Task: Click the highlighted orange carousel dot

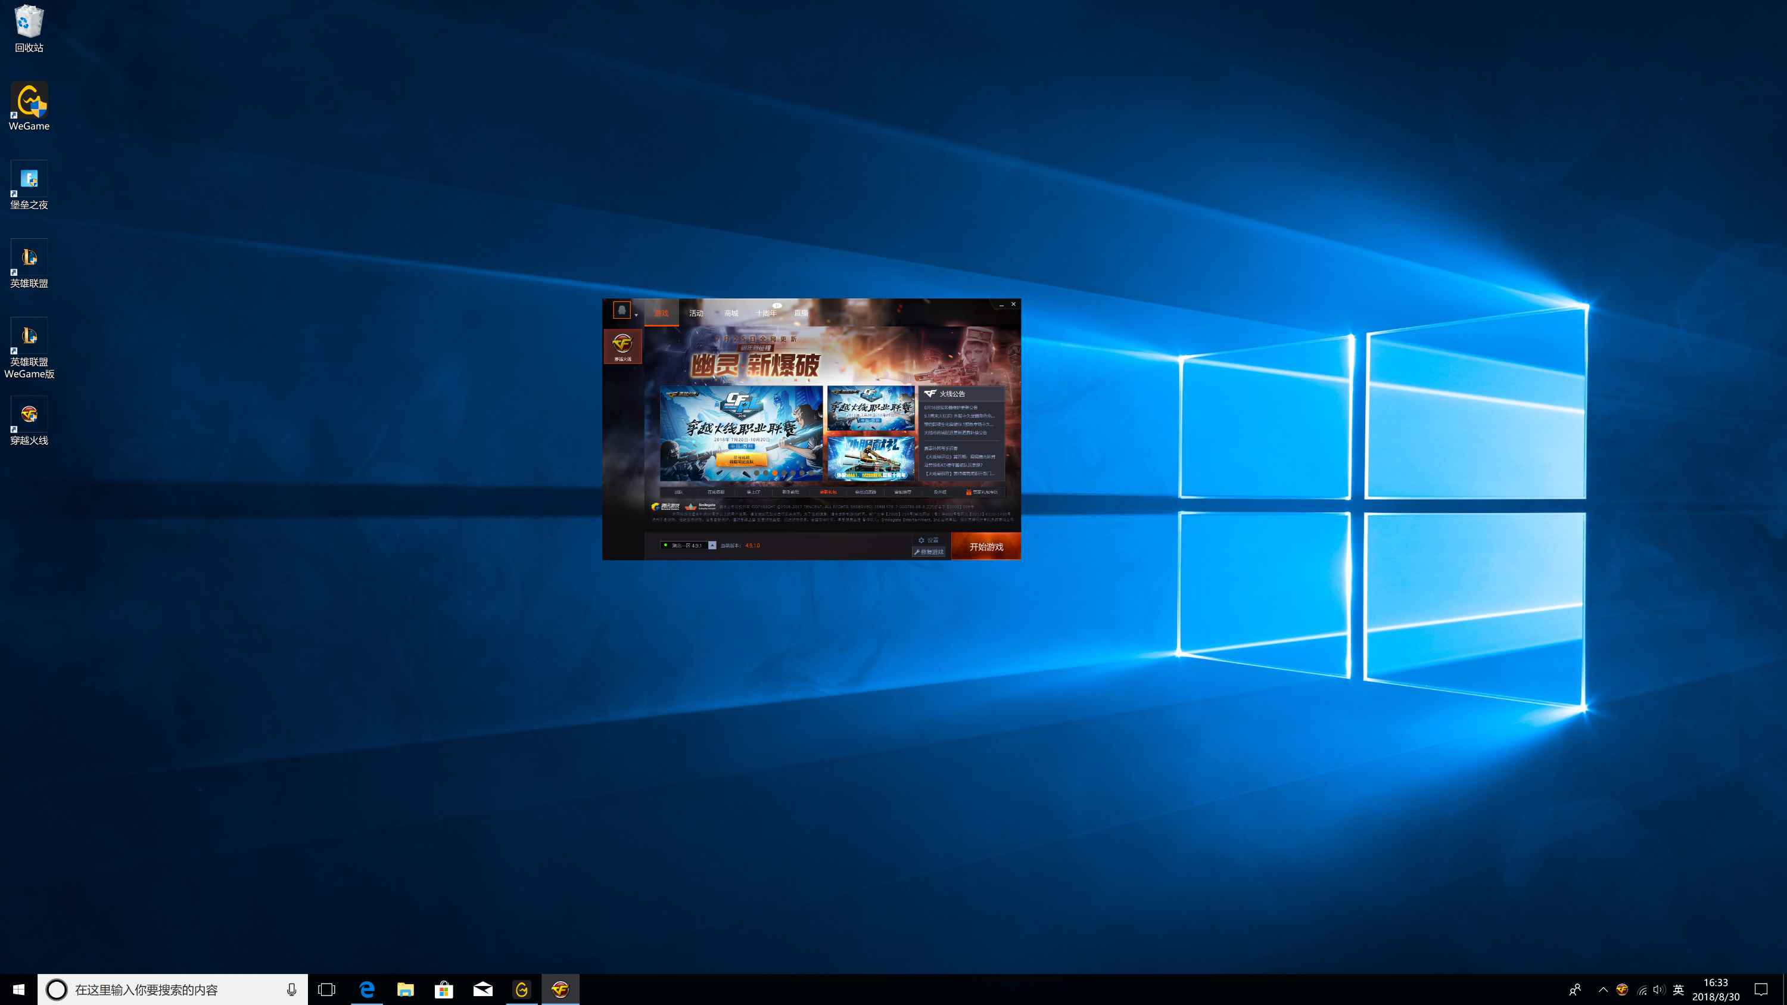Action: point(775,473)
